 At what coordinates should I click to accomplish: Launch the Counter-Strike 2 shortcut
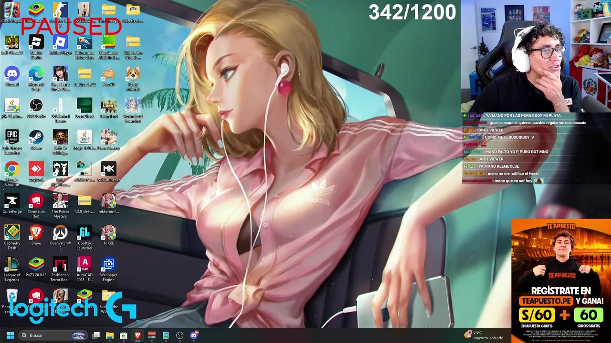tap(60, 13)
